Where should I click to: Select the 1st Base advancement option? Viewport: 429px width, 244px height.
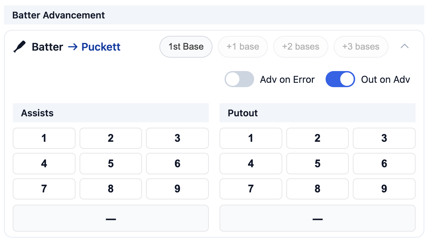point(186,47)
